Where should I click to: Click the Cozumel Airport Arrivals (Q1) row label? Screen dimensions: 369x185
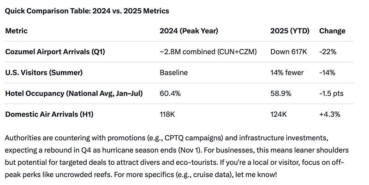pos(55,52)
